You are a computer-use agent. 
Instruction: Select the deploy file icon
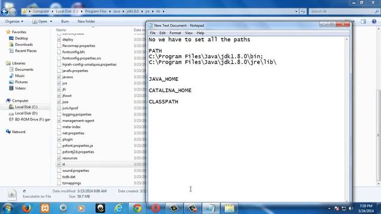(59, 39)
